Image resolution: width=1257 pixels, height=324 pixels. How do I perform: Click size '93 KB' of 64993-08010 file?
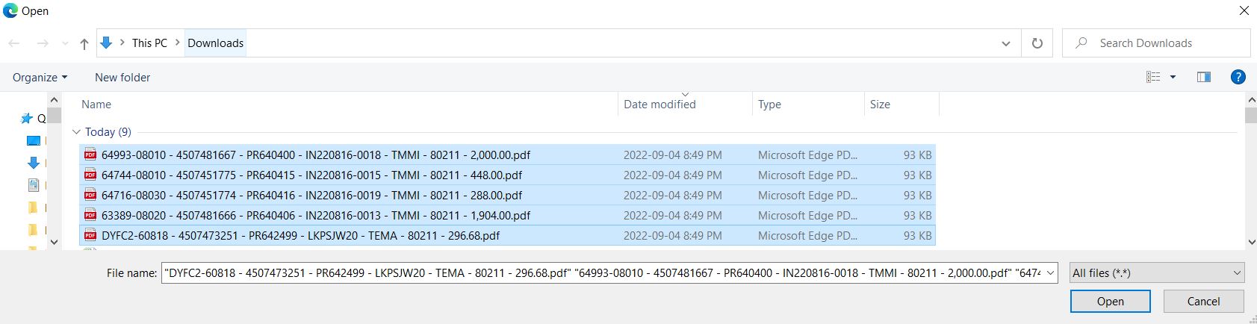(x=917, y=155)
